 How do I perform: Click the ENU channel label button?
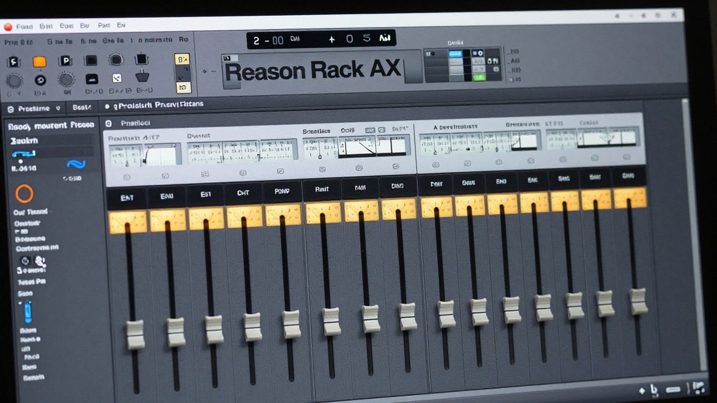tap(167, 197)
